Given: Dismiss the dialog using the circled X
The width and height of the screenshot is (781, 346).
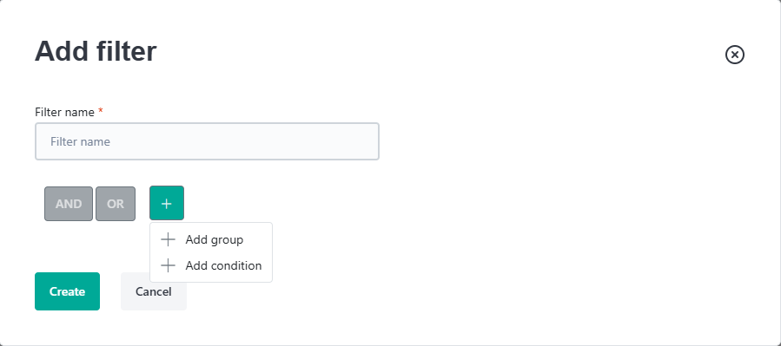Looking at the screenshot, I should (x=735, y=54).
